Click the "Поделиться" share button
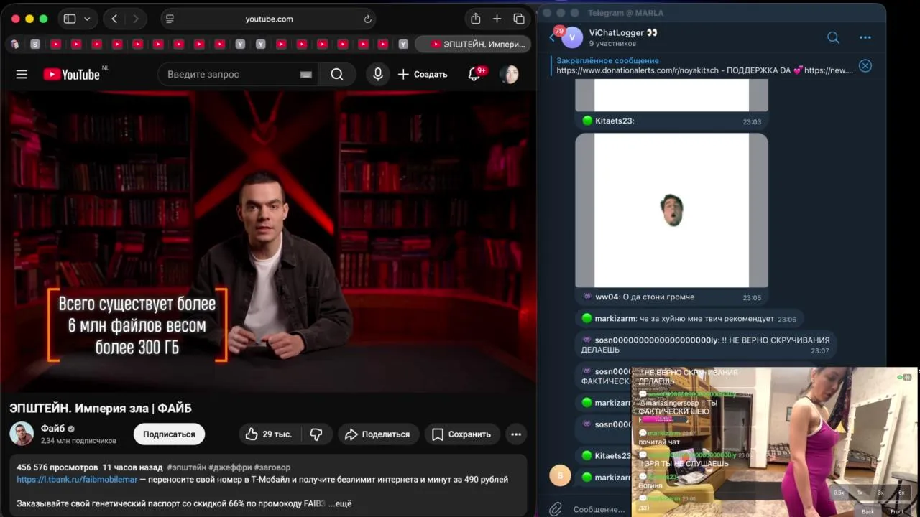Viewport: 920px width, 517px height. (x=377, y=434)
